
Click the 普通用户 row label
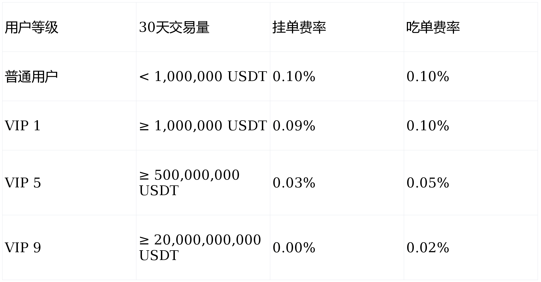click(31, 77)
